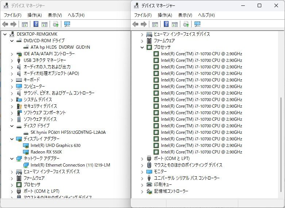Select マウスとそのほかのポインティング デバイス in right window
This screenshot has height=208, width=285.
tap(188, 165)
